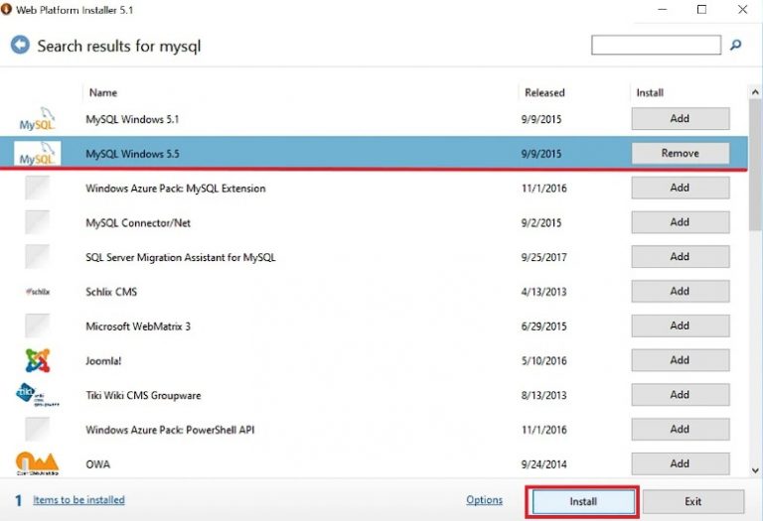
Task: Click the search magnifier icon
Action: pyautogui.click(x=736, y=45)
